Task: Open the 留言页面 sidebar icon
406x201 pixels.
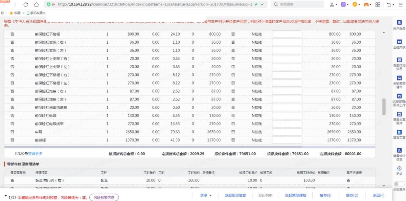Action: point(399,132)
